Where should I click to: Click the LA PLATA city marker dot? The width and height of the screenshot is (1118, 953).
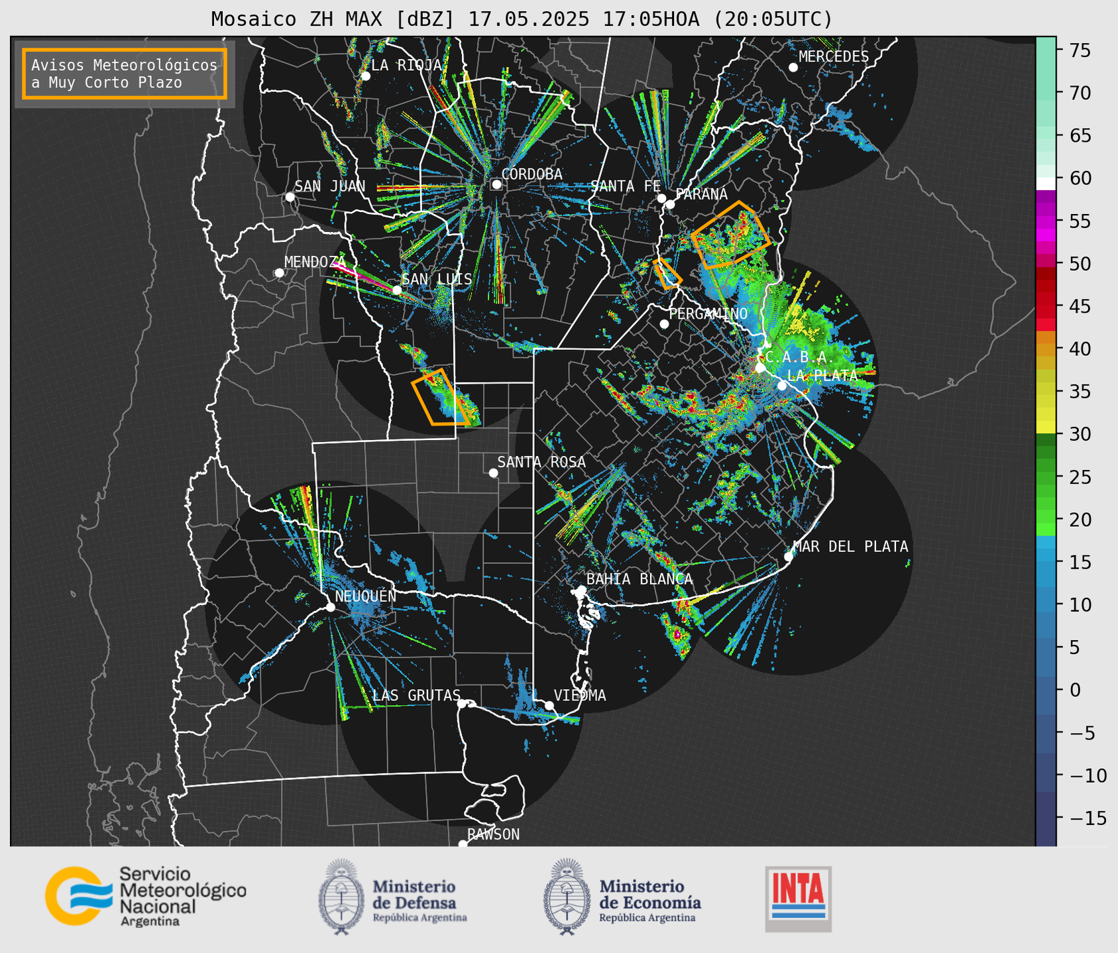point(782,386)
